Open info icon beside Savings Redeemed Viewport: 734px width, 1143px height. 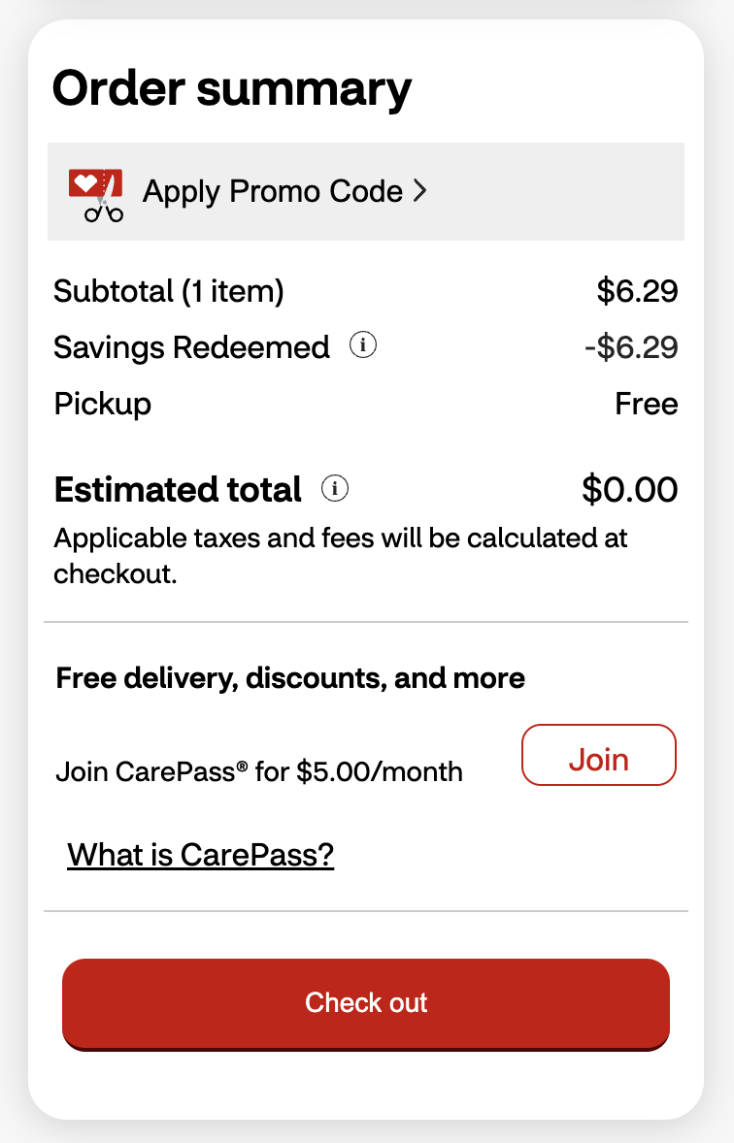pos(363,345)
